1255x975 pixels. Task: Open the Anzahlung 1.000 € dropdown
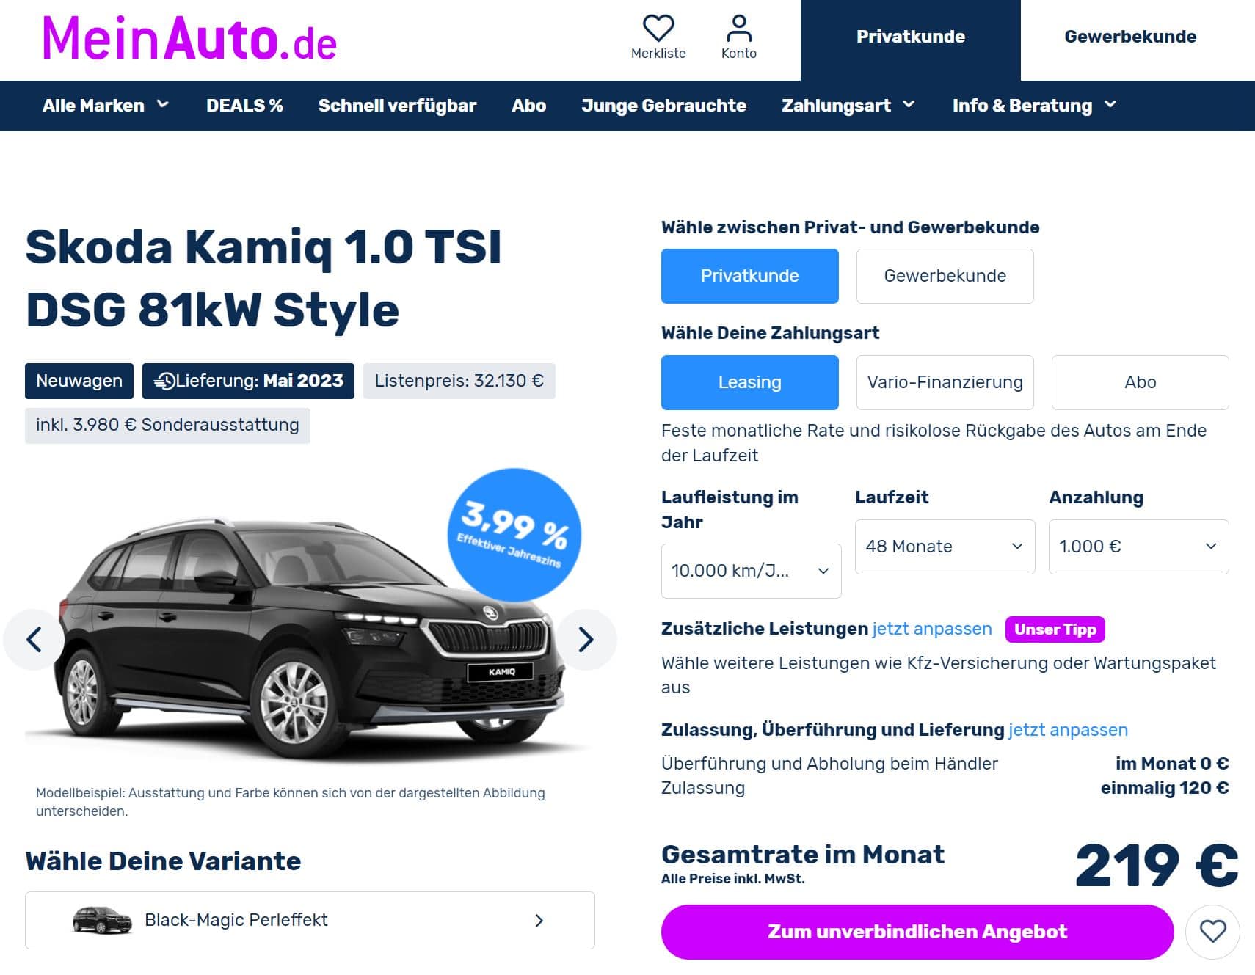click(1138, 547)
